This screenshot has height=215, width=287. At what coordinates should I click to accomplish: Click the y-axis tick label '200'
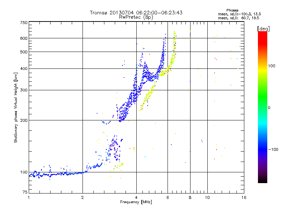point(24,120)
